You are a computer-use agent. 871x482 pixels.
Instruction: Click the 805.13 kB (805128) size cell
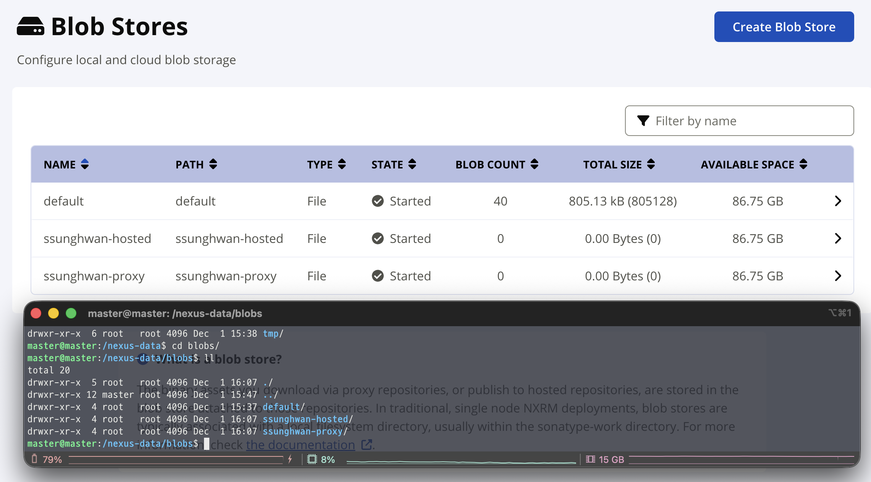coord(623,201)
